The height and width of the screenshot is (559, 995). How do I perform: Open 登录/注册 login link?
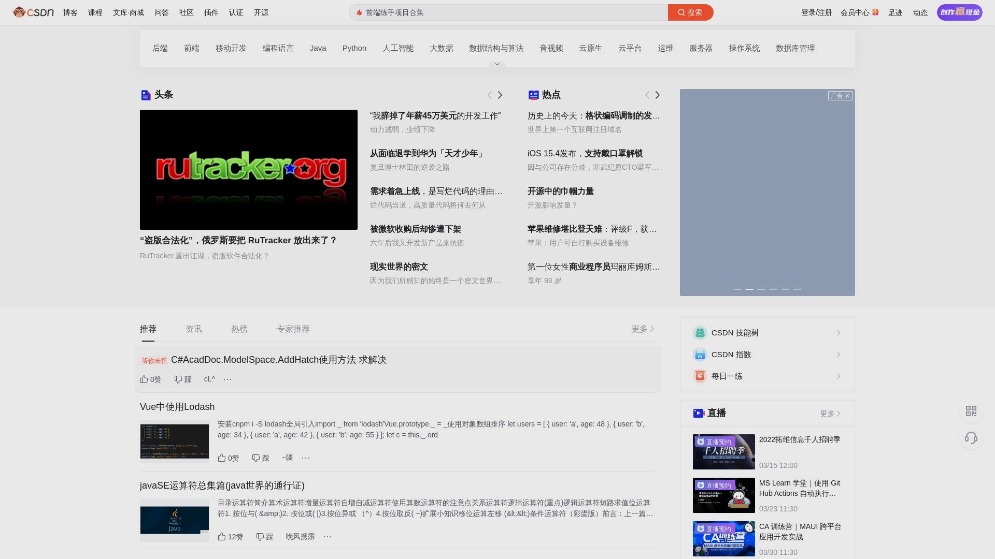tap(816, 12)
